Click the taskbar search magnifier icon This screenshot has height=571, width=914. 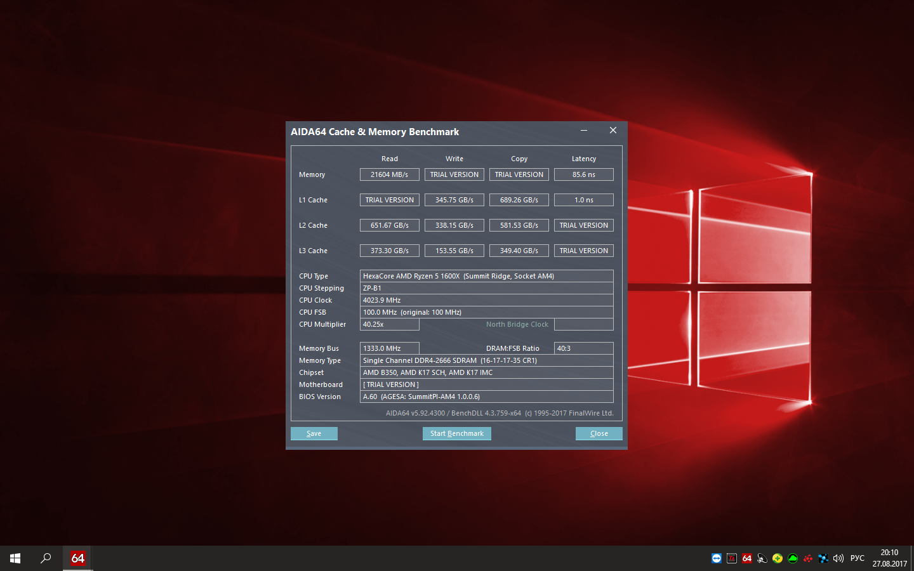coord(46,558)
